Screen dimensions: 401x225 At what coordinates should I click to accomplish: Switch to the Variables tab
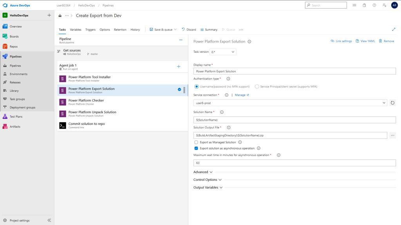pyautogui.click(x=76, y=30)
